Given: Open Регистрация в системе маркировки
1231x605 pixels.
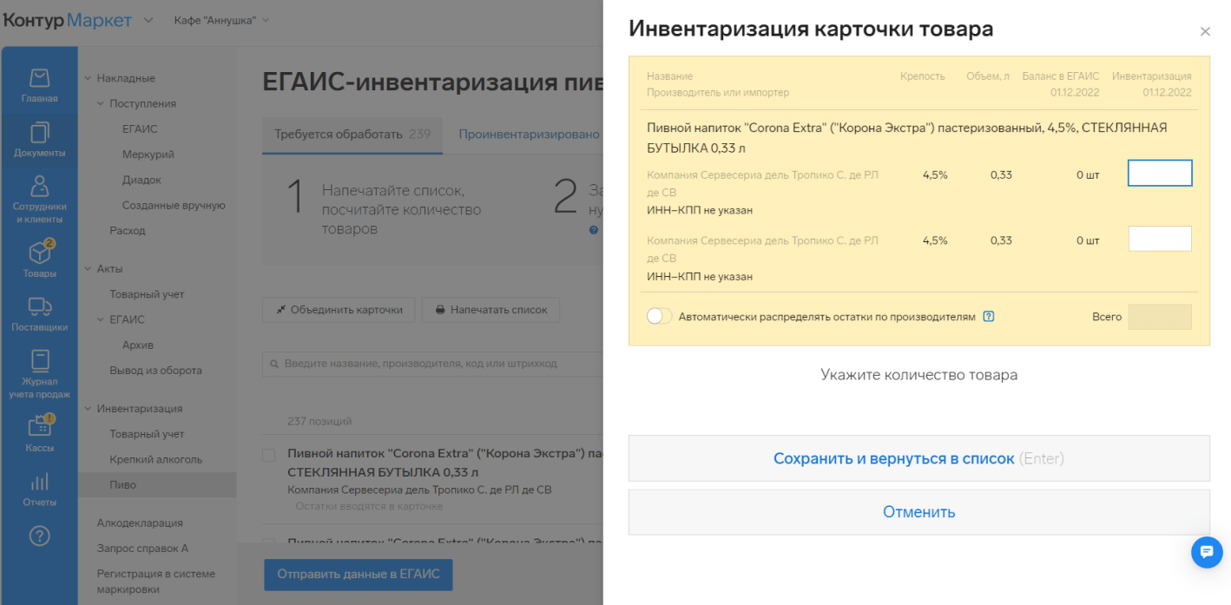Looking at the screenshot, I should pyautogui.click(x=156, y=582).
